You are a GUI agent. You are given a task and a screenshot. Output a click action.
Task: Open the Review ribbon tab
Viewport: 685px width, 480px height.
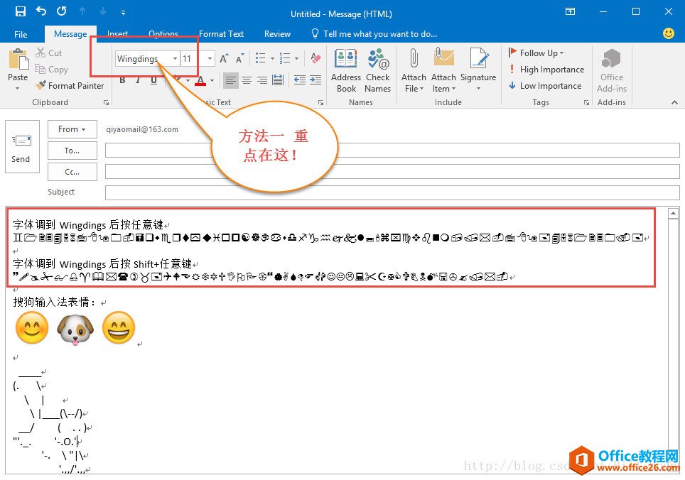(277, 33)
